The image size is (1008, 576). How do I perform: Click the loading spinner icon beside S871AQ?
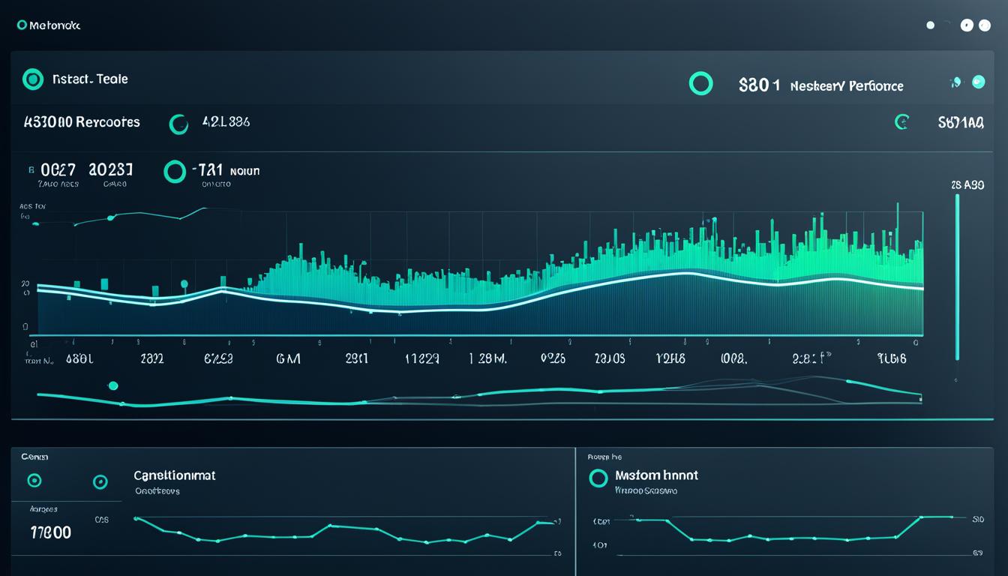(904, 121)
